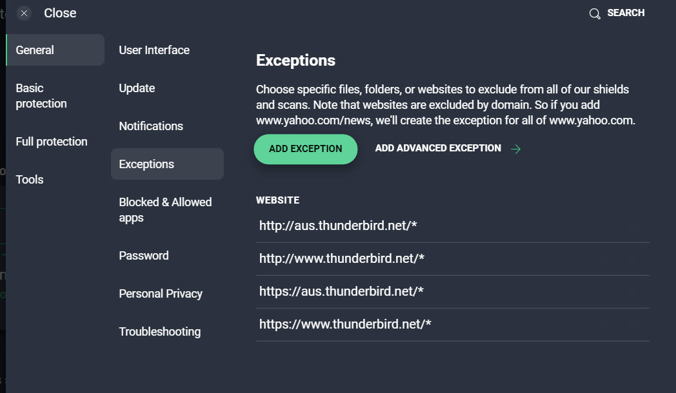This screenshot has width=676, height=393.
Task: Click the Add Advanced Exception link
Action: point(438,149)
